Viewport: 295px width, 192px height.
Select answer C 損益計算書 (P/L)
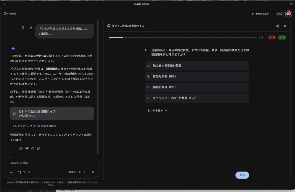197,87
